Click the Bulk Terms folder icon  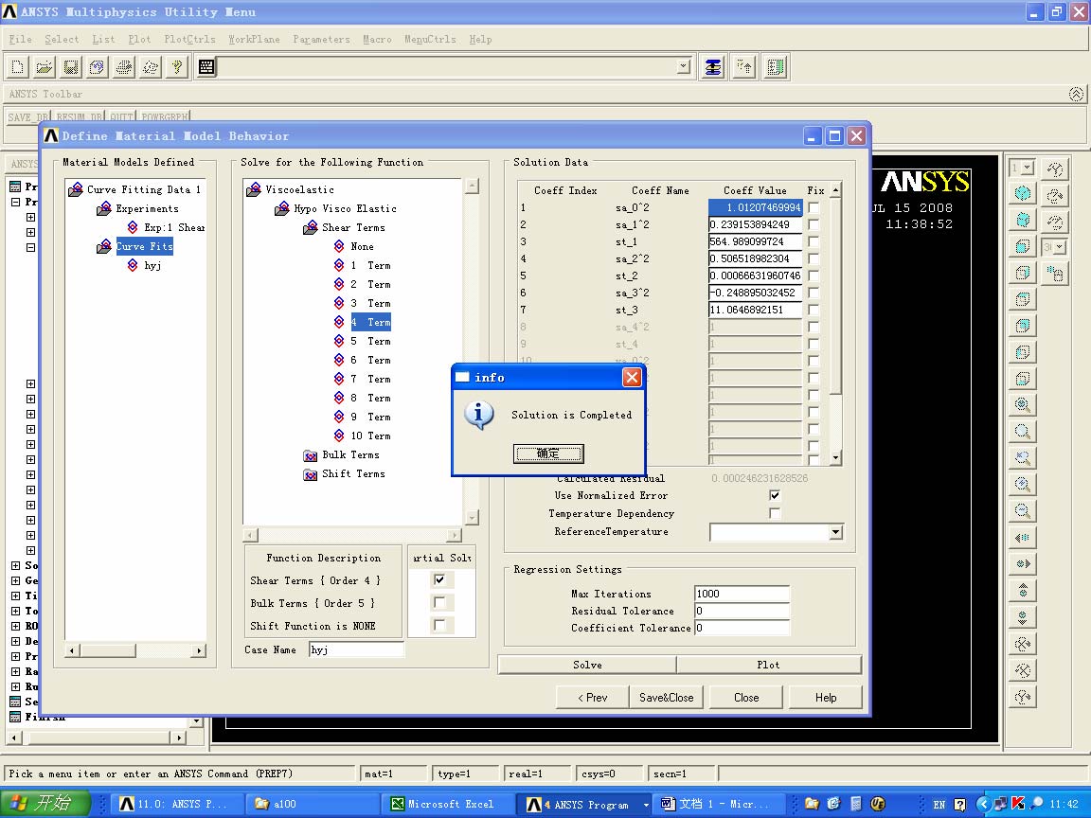point(310,455)
